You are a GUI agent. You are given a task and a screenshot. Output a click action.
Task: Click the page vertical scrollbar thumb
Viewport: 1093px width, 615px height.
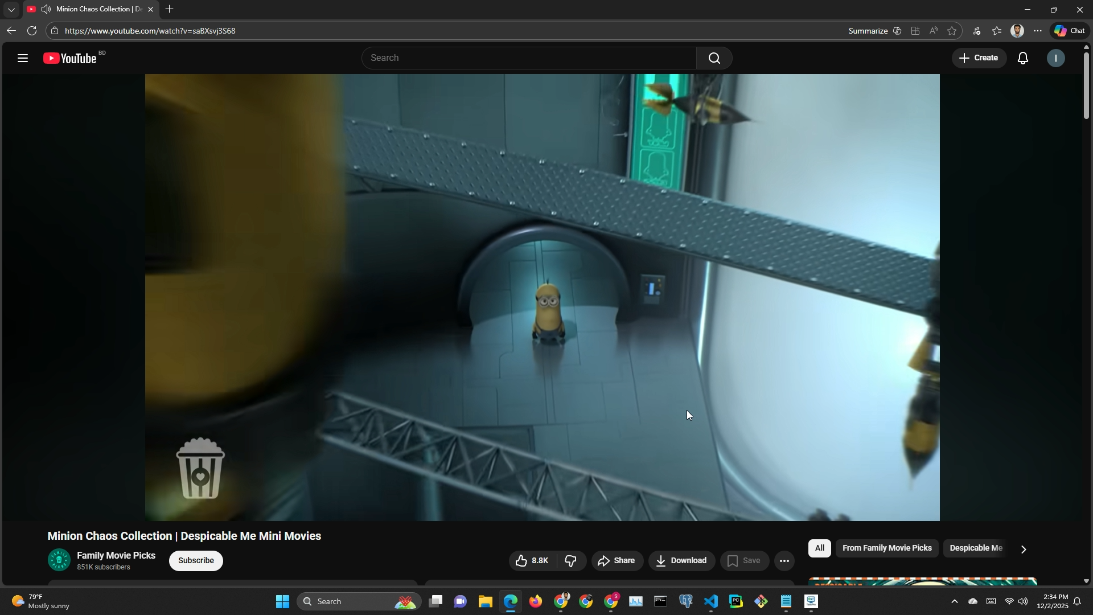[1086, 85]
